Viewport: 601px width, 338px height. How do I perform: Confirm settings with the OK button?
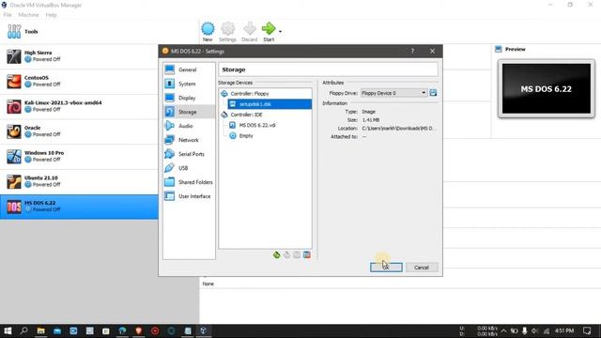386,268
